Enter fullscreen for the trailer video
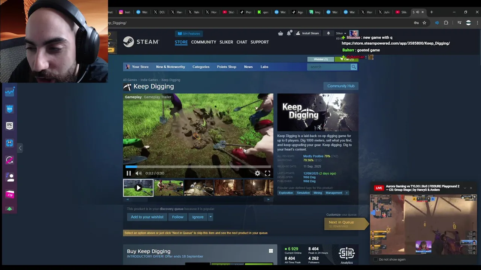The width and height of the screenshot is (481, 270). click(268, 173)
